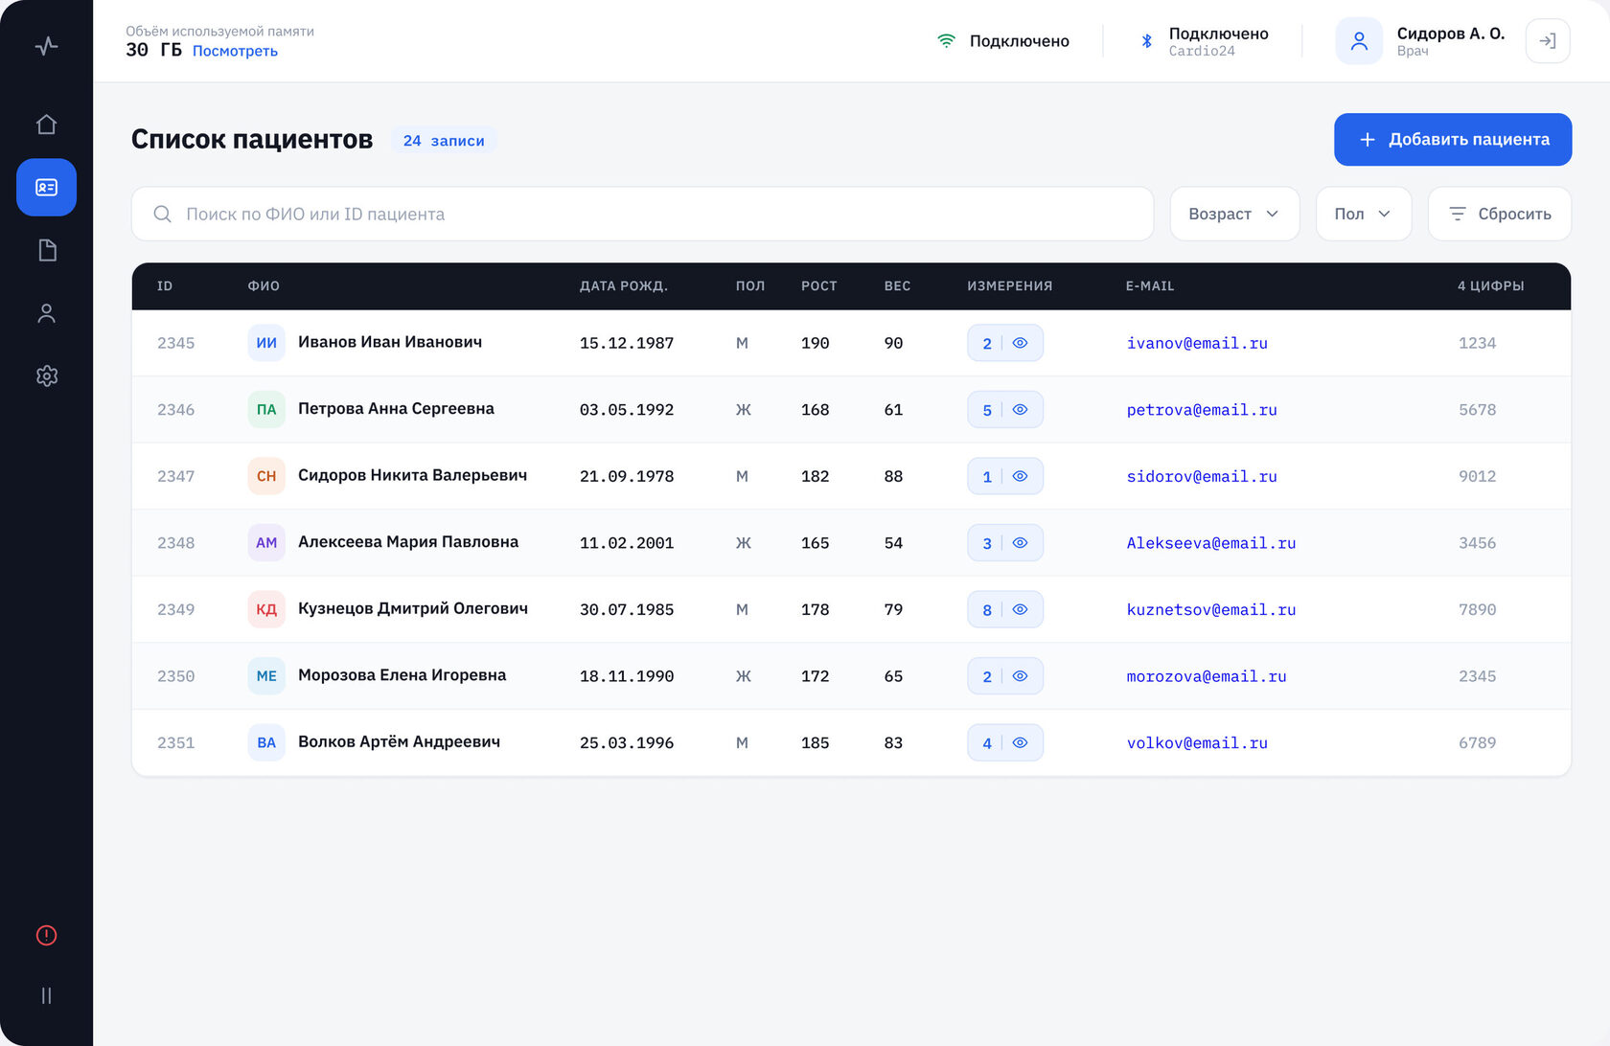This screenshot has width=1610, height=1046.
Task: Click the ПА avatar for Петрова Анна Сергеевна
Action: pyautogui.click(x=266, y=410)
